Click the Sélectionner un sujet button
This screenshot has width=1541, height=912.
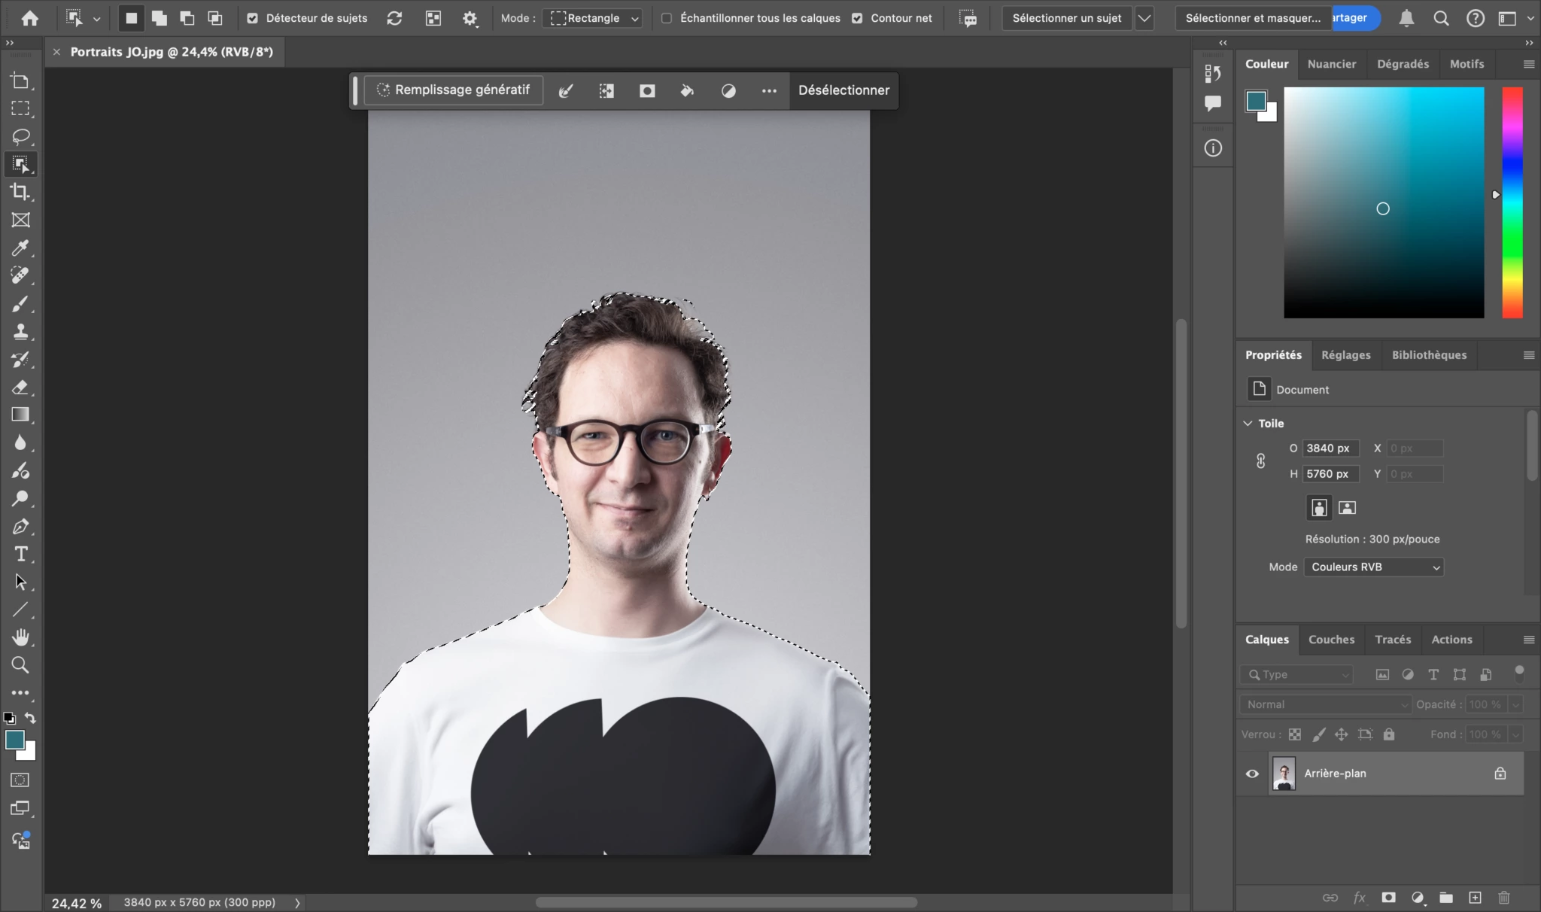tap(1067, 18)
